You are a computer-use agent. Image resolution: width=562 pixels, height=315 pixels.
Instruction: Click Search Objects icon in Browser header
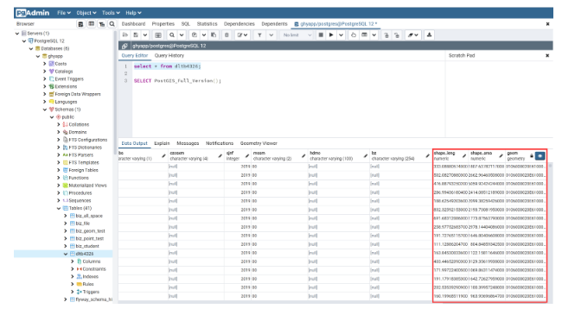[x=112, y=24]
